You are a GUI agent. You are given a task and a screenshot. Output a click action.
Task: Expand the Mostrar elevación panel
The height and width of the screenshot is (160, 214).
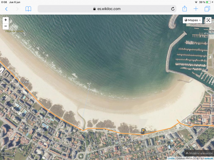199,153
